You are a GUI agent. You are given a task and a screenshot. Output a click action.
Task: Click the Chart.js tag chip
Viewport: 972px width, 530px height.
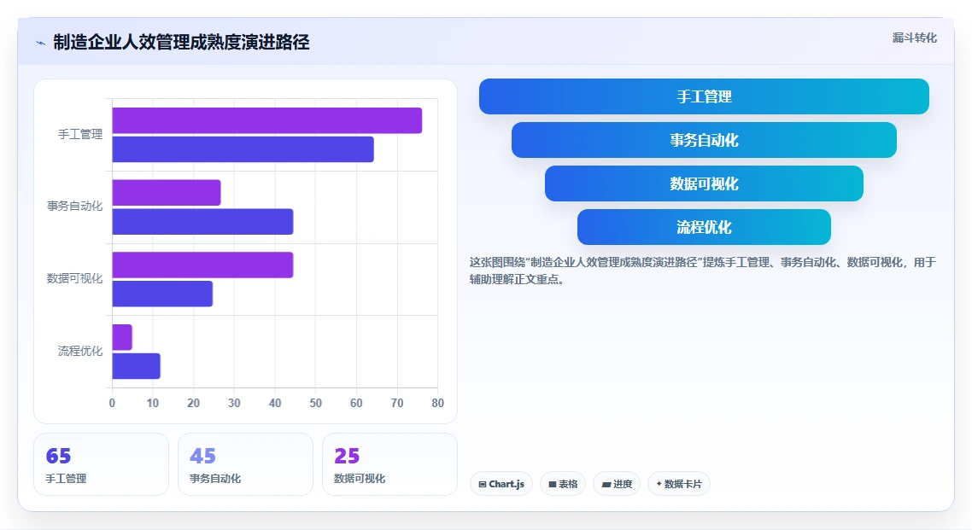(501, 484)
